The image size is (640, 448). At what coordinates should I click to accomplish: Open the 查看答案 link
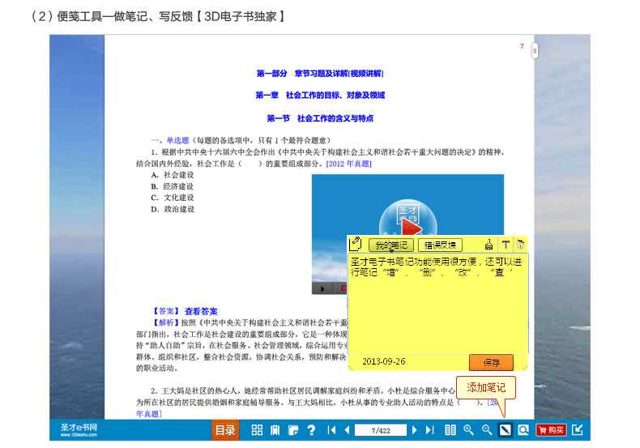[x=201, y=311]
